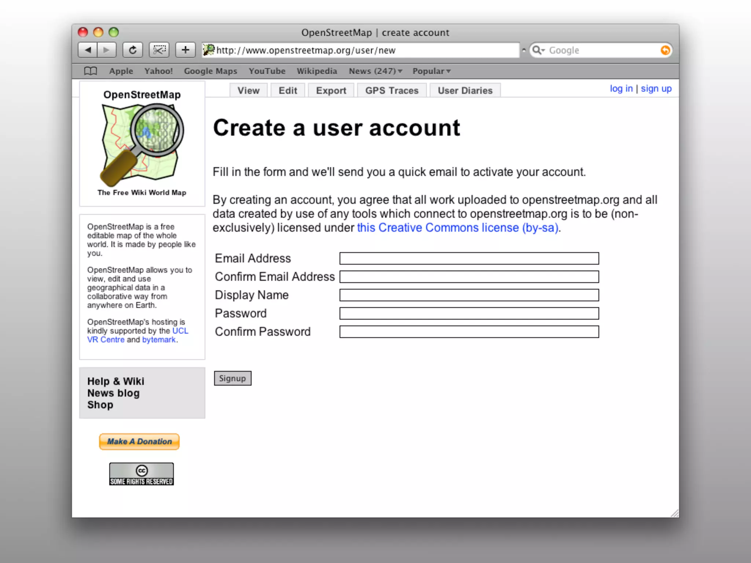Click the Display Name text field

[469, 295]
